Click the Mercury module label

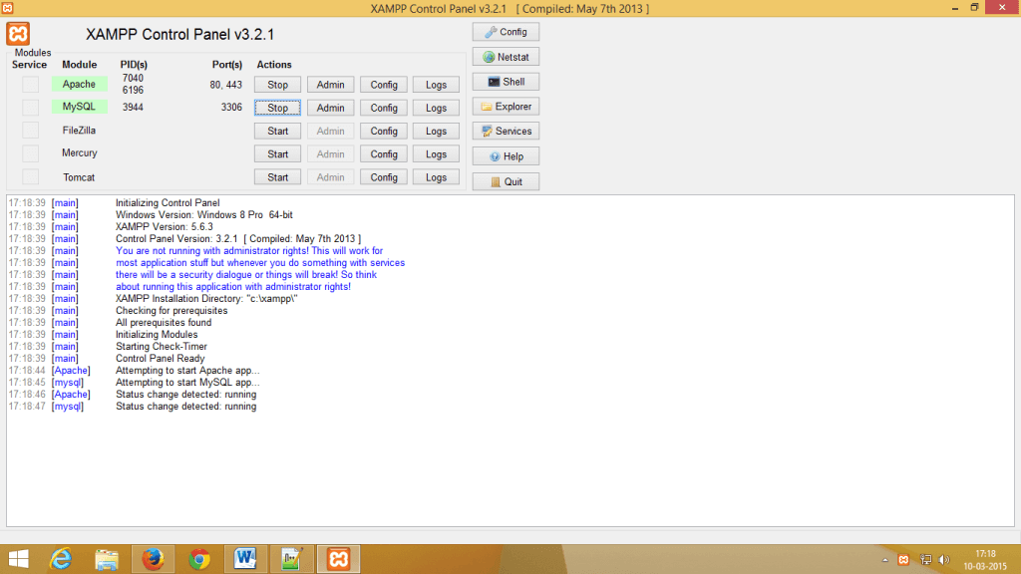79,152
